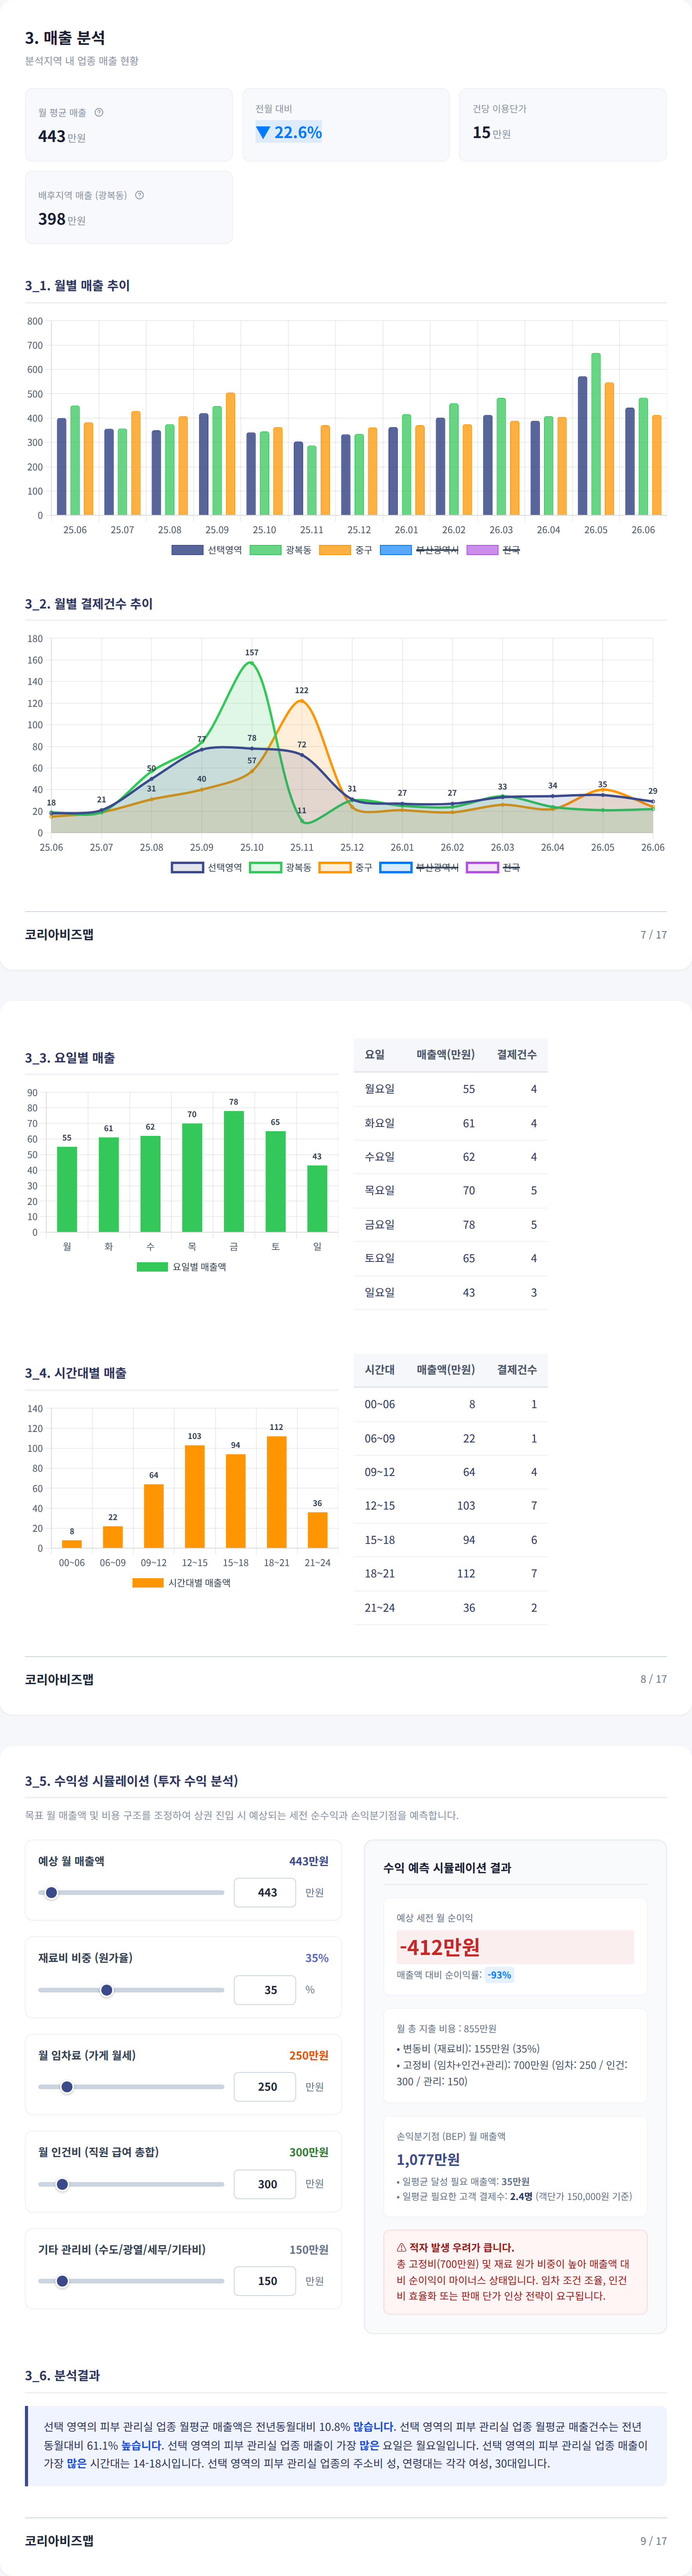Toggle the 시간대별 매출액 legend swatch

[x=148, y=1583]
